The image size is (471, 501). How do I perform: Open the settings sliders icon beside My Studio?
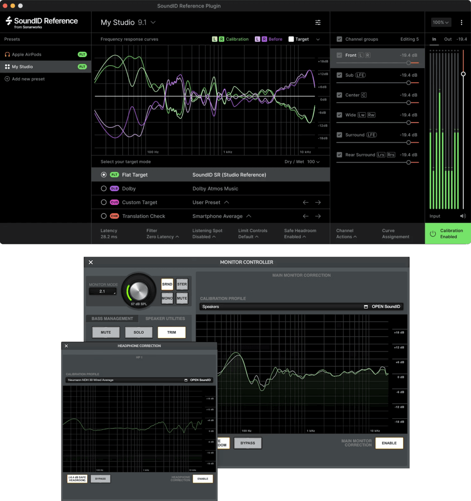318,22
